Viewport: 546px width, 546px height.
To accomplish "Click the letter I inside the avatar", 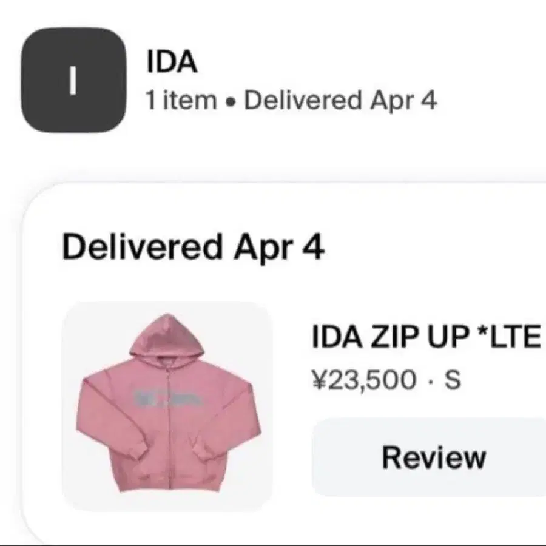I will [73, 81].
